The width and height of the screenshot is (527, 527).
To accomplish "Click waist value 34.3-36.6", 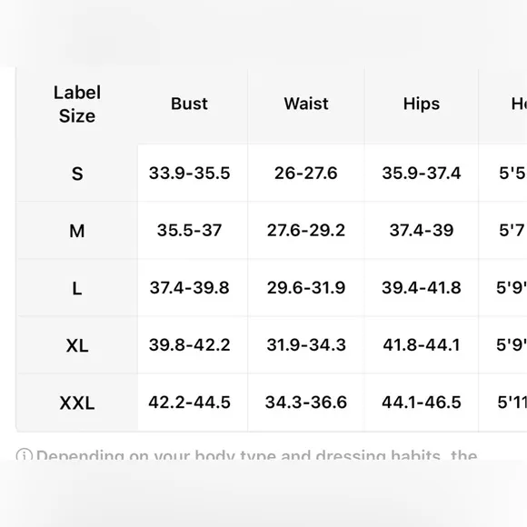I will click(306, 403).
